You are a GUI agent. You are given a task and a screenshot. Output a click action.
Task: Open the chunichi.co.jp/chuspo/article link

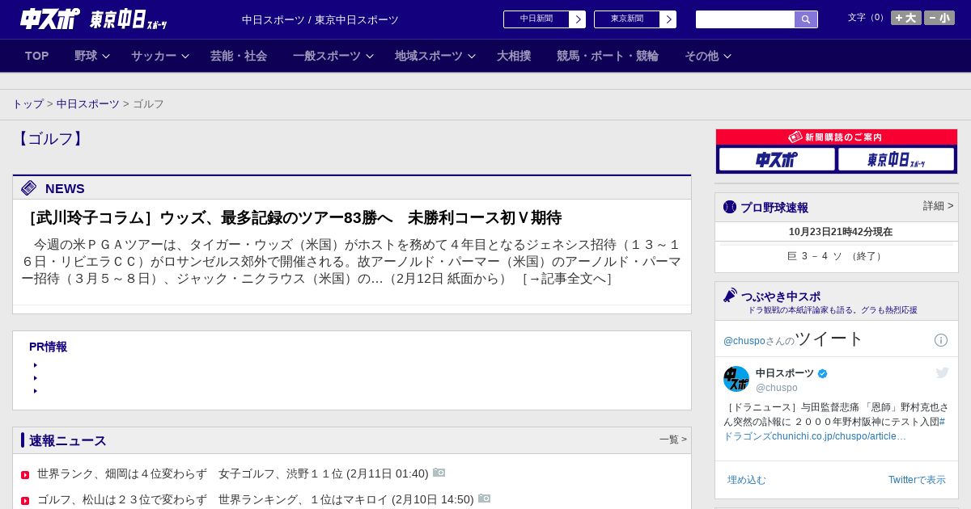point(839,436)
